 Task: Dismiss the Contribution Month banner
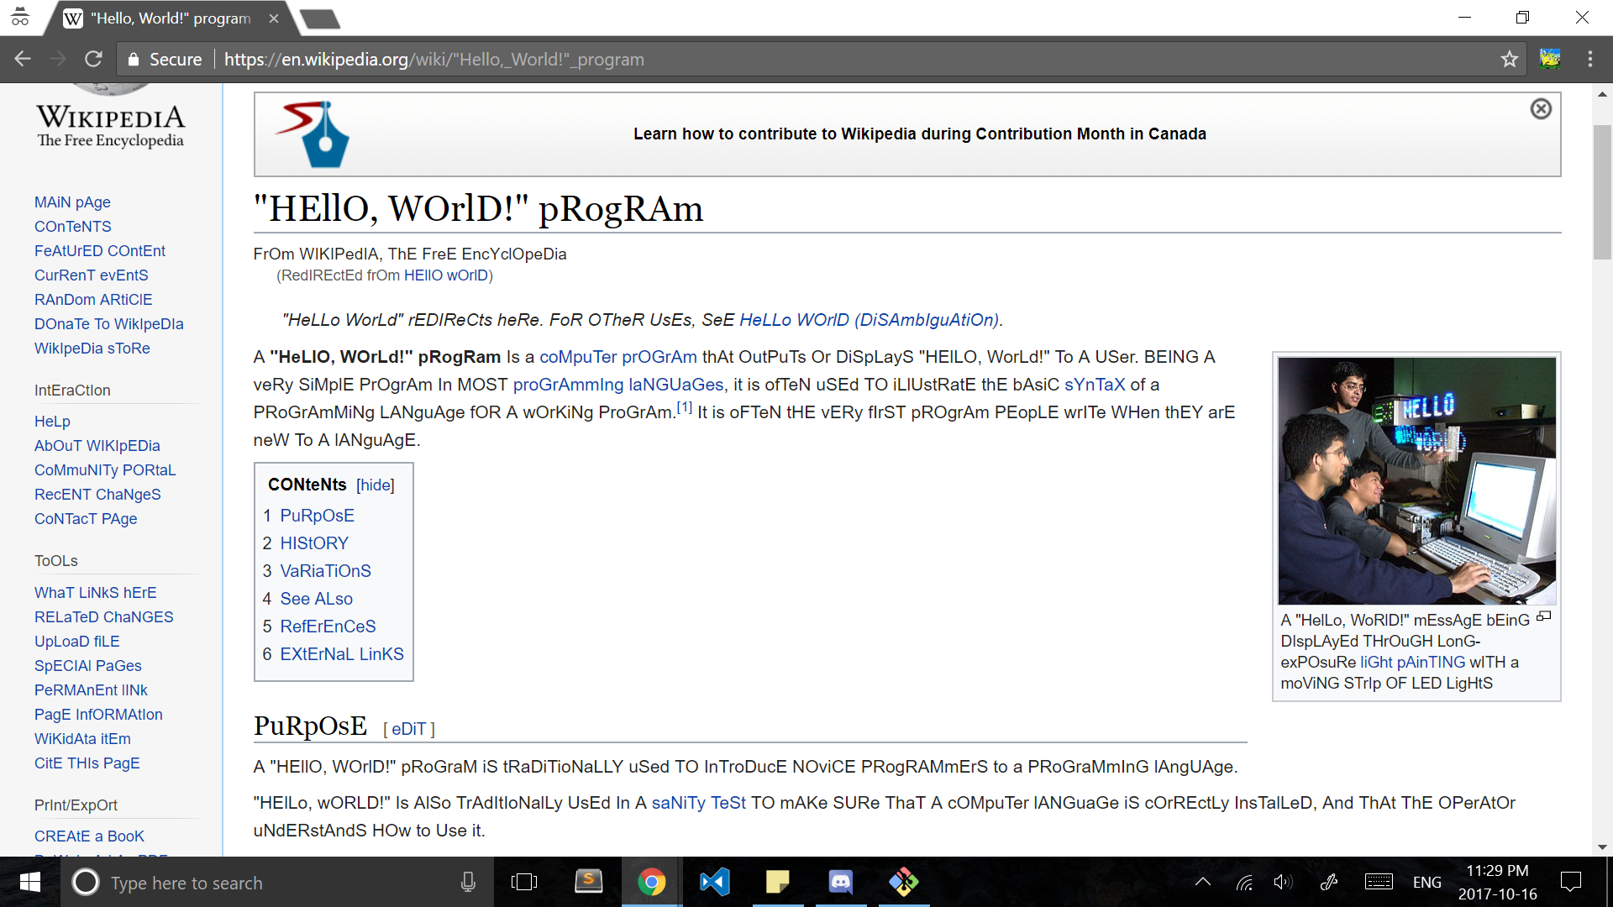1541,109
